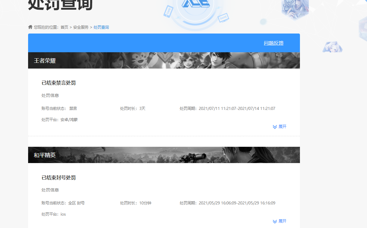
Task: Click the 处罚查询 breadcrumb link
Action: coord(101,27)
